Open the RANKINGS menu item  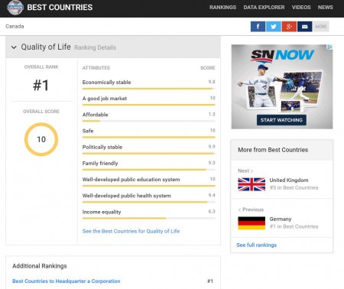click(x=222, y=8)
